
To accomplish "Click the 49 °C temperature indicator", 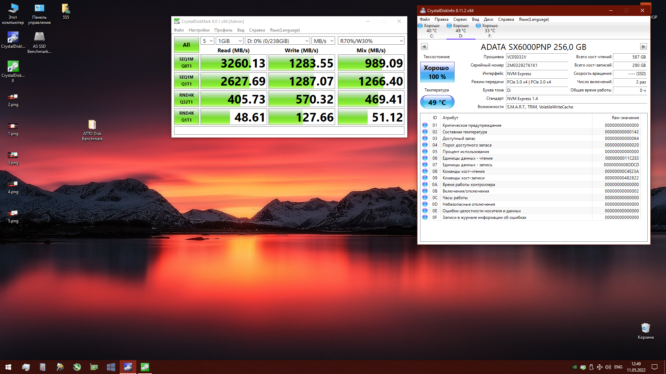I will point(437,102).
